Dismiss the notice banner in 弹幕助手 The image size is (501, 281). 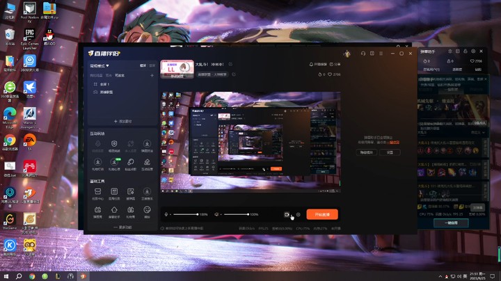pyautogui.click(x=486, y=79)
